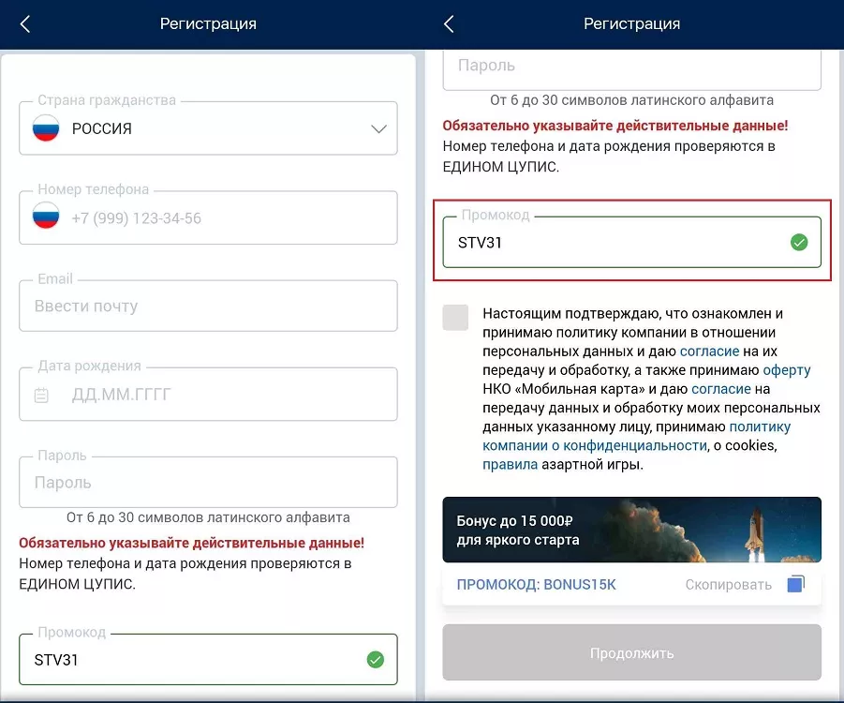Click the calendar icon in the birth date field

coord(42,395)
